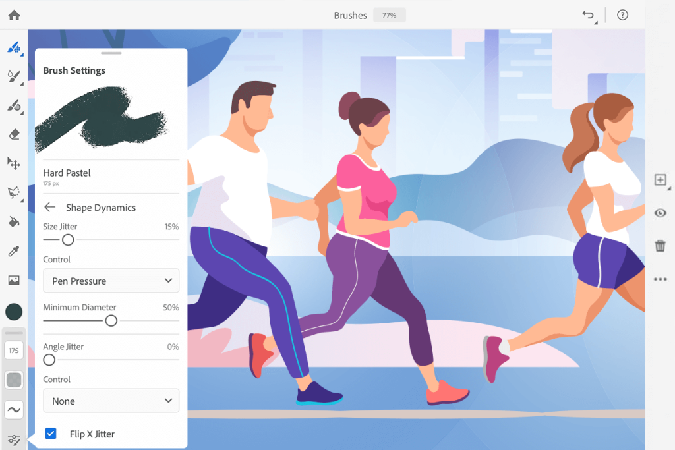
Task: Go back from Shape Dynamics with arrow
Action: click(51, 207)
